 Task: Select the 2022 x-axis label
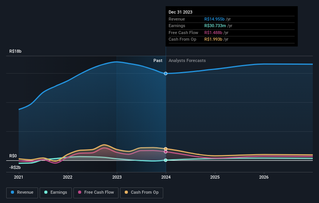coord(68,177)
